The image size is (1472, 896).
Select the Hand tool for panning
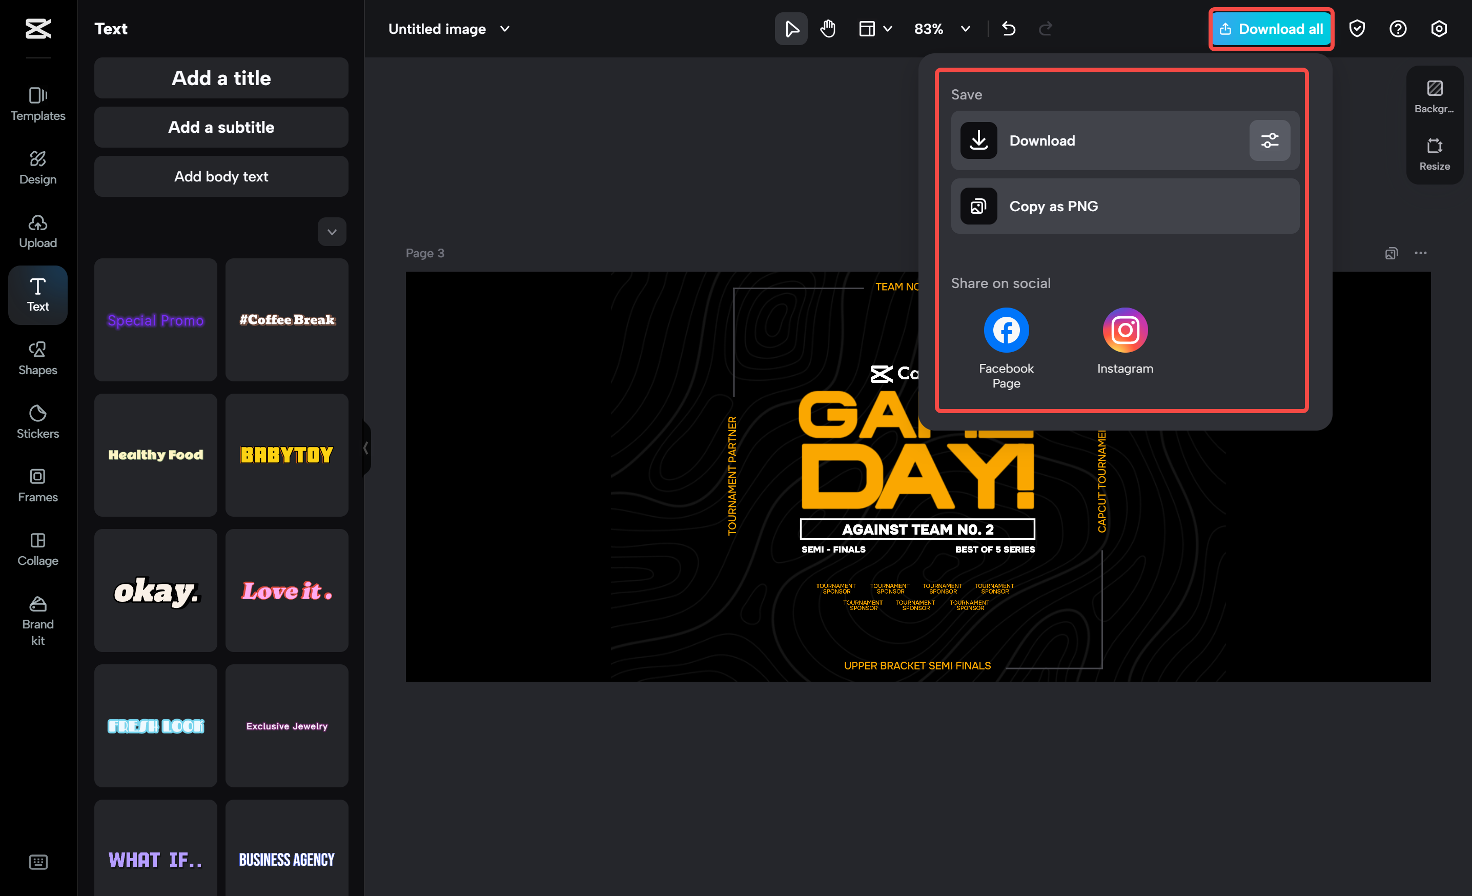tap(828, 28)
